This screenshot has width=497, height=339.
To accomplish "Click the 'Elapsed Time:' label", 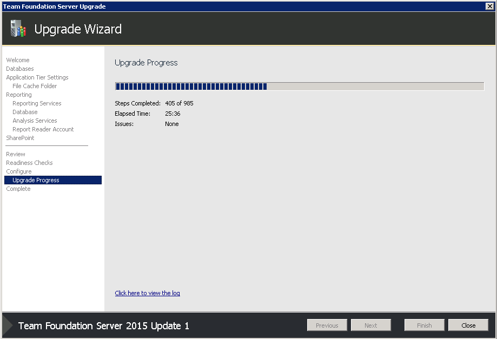I will click(x=132, y=114).
